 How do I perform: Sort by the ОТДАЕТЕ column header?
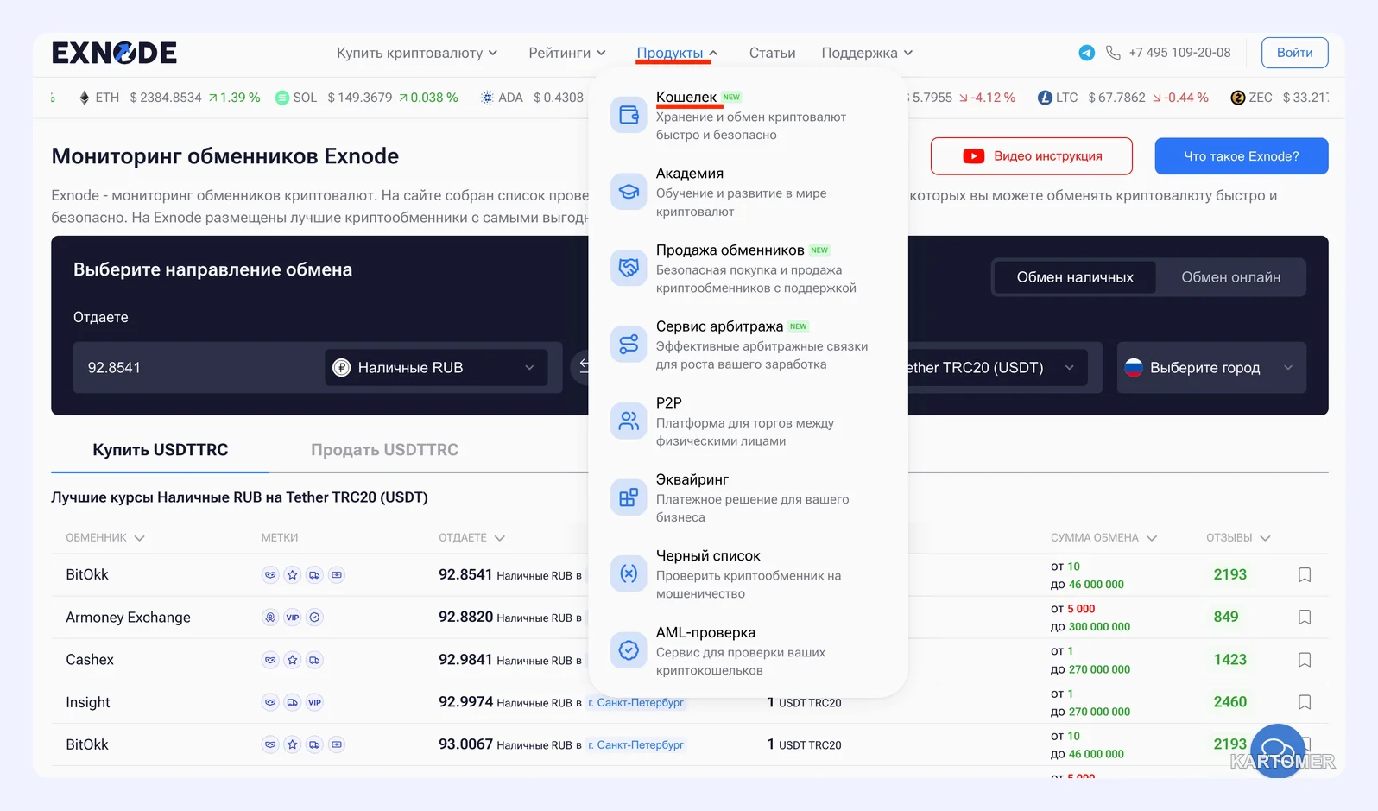point(471,538)
